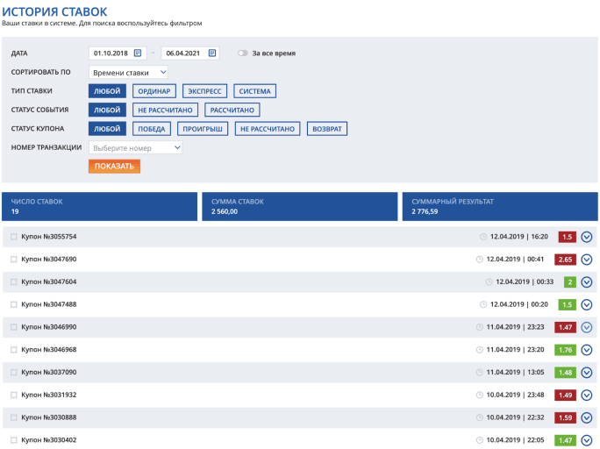Click end date field 06.04.2021
Screen dimensions: 600x449
coord(190,53)
